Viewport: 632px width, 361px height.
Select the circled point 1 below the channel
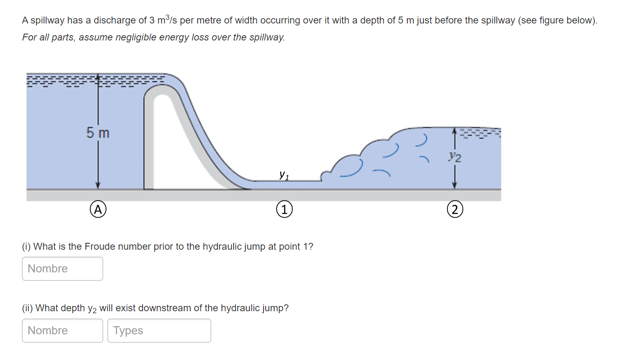tap(285, 209)
